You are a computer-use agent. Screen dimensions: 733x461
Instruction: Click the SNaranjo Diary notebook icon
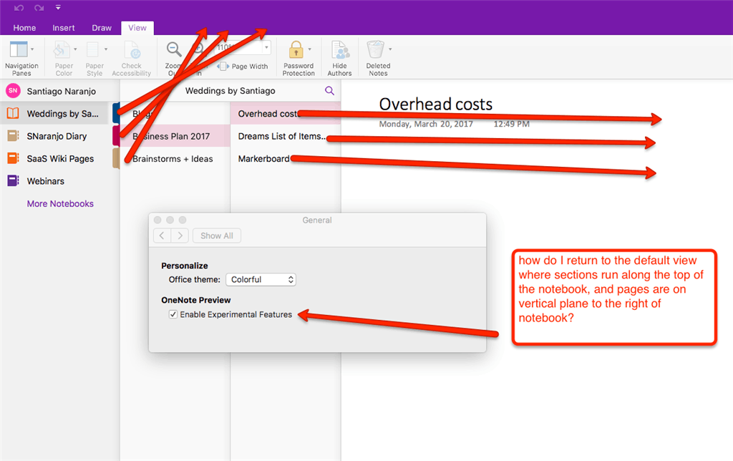(13, 135)
